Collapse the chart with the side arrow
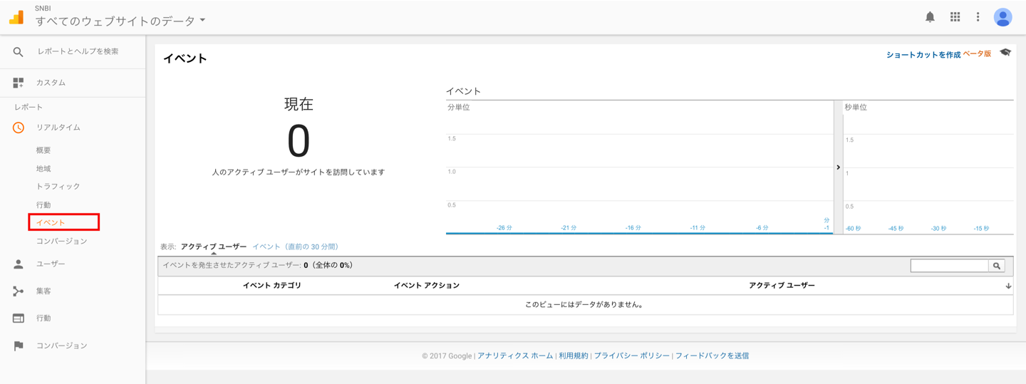1026x384 pixels. click(838, 167)
